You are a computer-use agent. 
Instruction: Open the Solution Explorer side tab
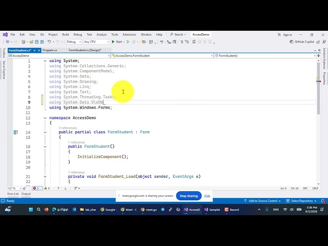pyautogui.click(x=324, y=58)
